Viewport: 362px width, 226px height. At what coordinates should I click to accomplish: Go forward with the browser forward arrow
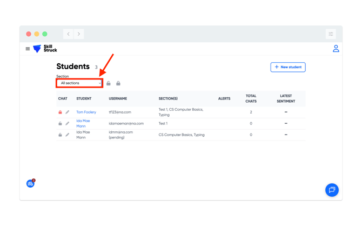(79, 34)
